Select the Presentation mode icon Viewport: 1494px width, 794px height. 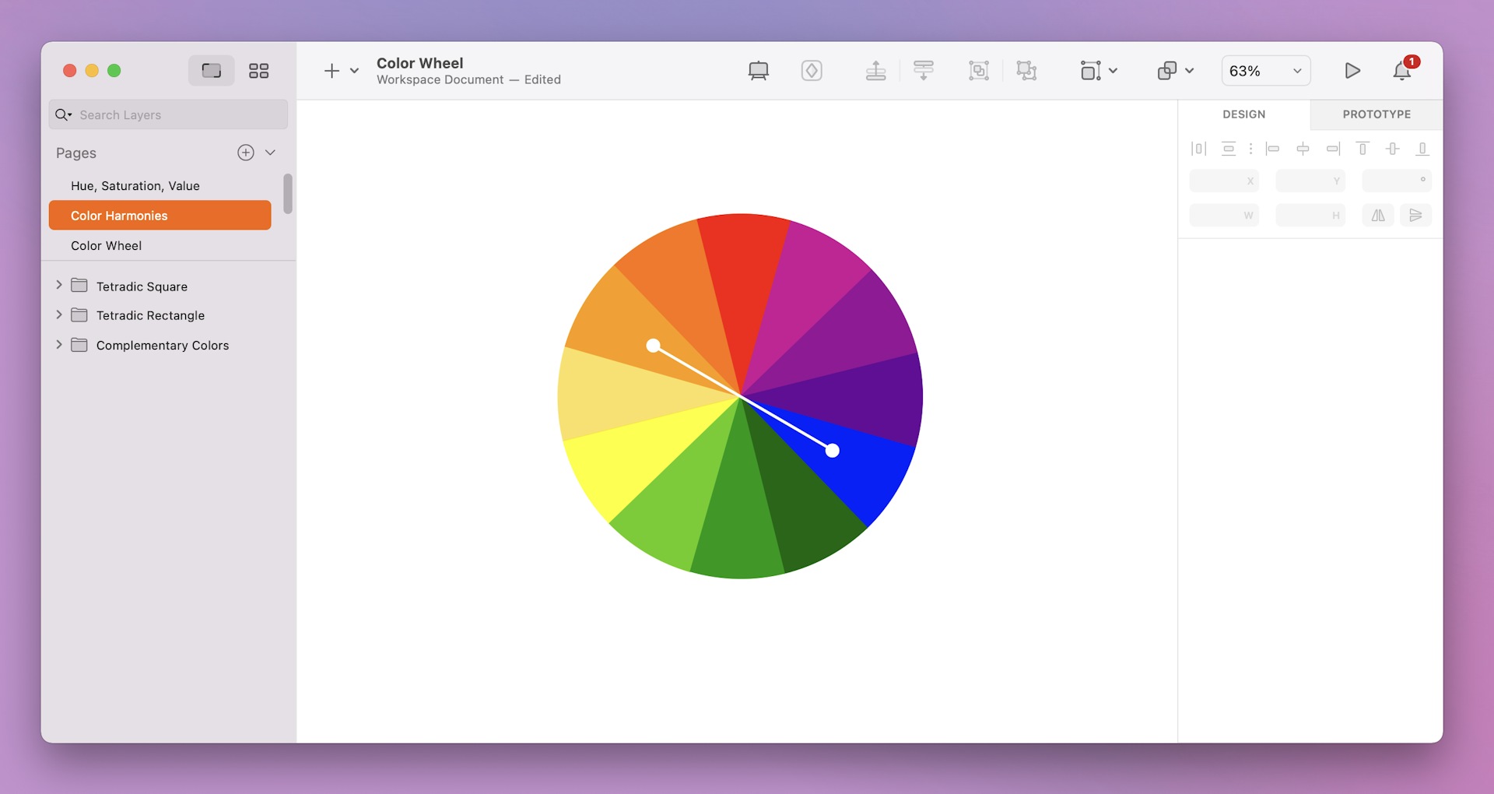click(759, 70)
